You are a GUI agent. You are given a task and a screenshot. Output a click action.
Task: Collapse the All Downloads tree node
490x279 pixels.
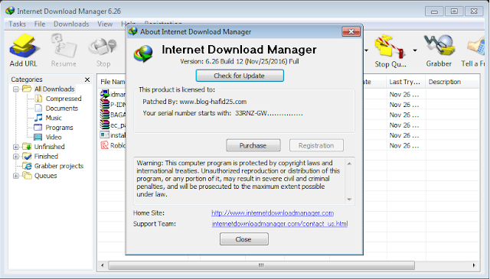15,89
